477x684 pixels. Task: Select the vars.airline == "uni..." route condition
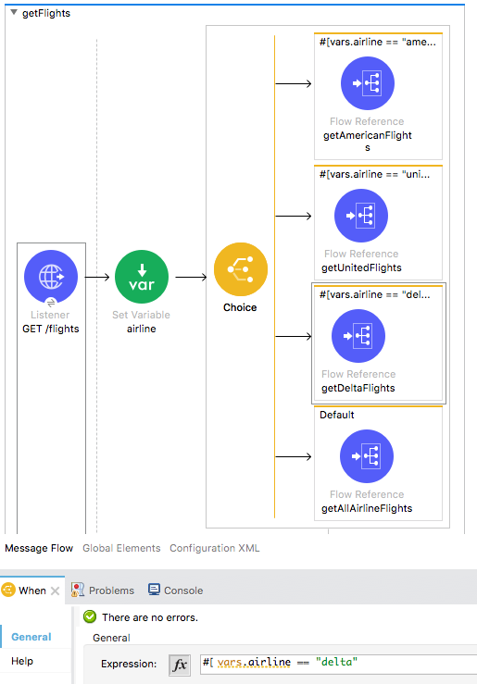click(374, 175)
